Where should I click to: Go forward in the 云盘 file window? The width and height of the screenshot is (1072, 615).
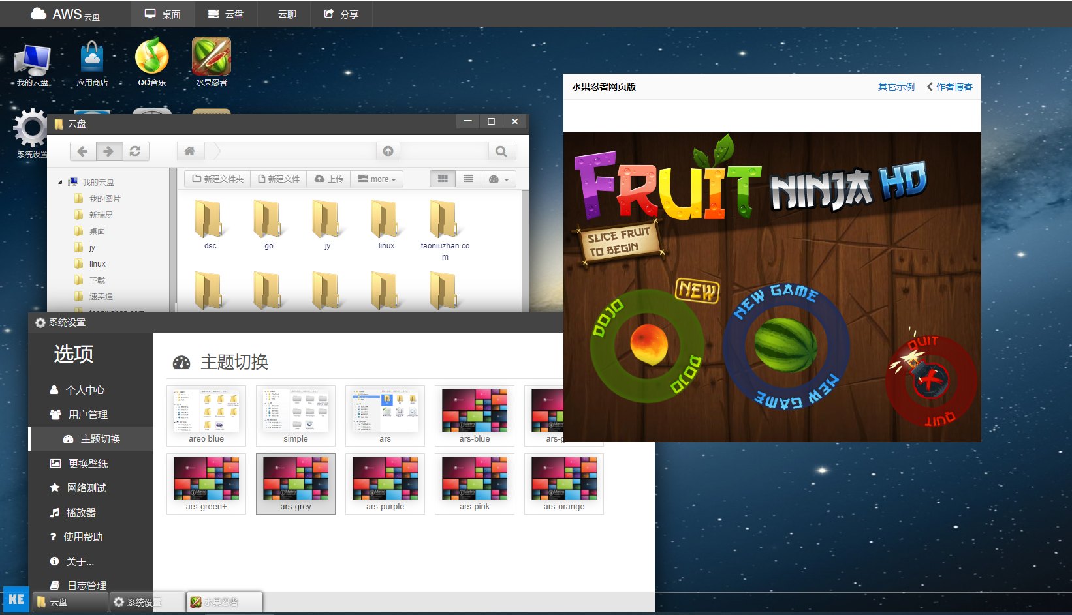(108, 151)
